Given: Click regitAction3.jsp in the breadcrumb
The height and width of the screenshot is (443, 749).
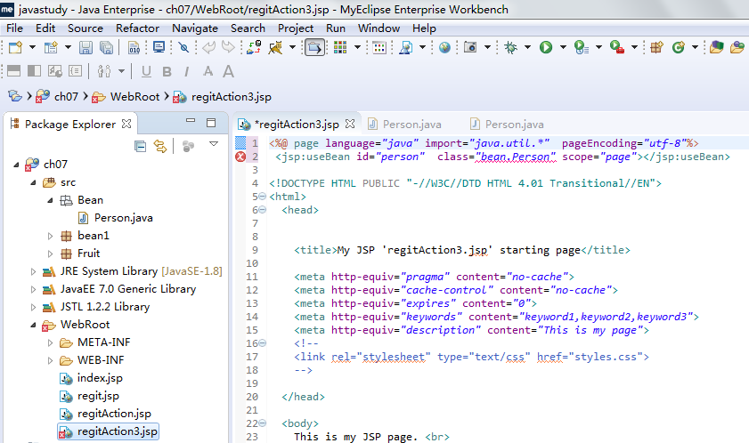Looking at the screenshot, I should point(232,97).
